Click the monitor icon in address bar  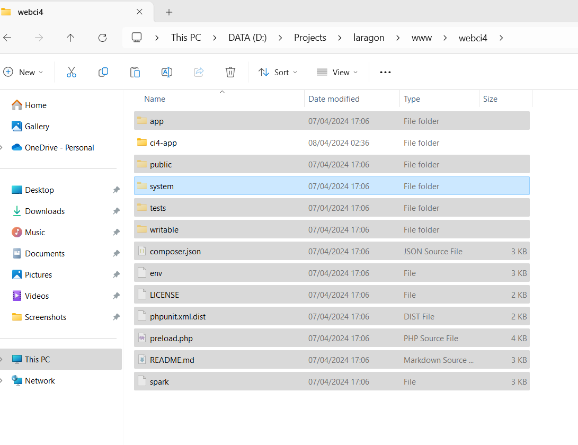point(137,37)
